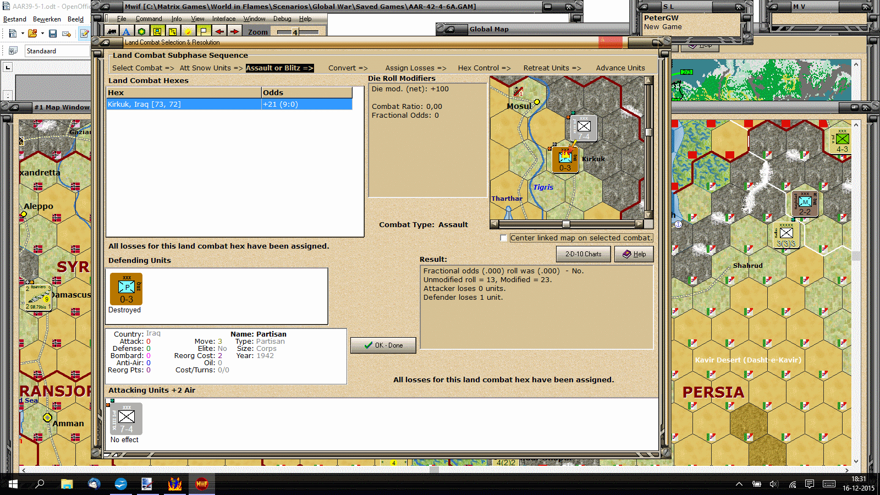Screen dimensions: 880x495
Task: Click the red right arrow toolbar icon
Action: 234,32
